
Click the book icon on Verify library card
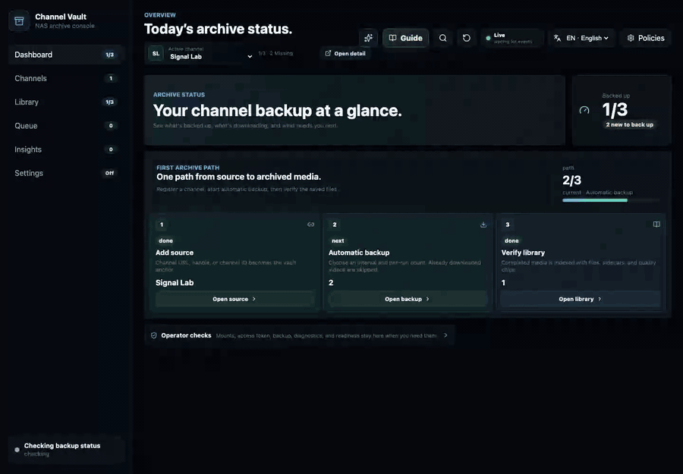click(x=656, y=224)
